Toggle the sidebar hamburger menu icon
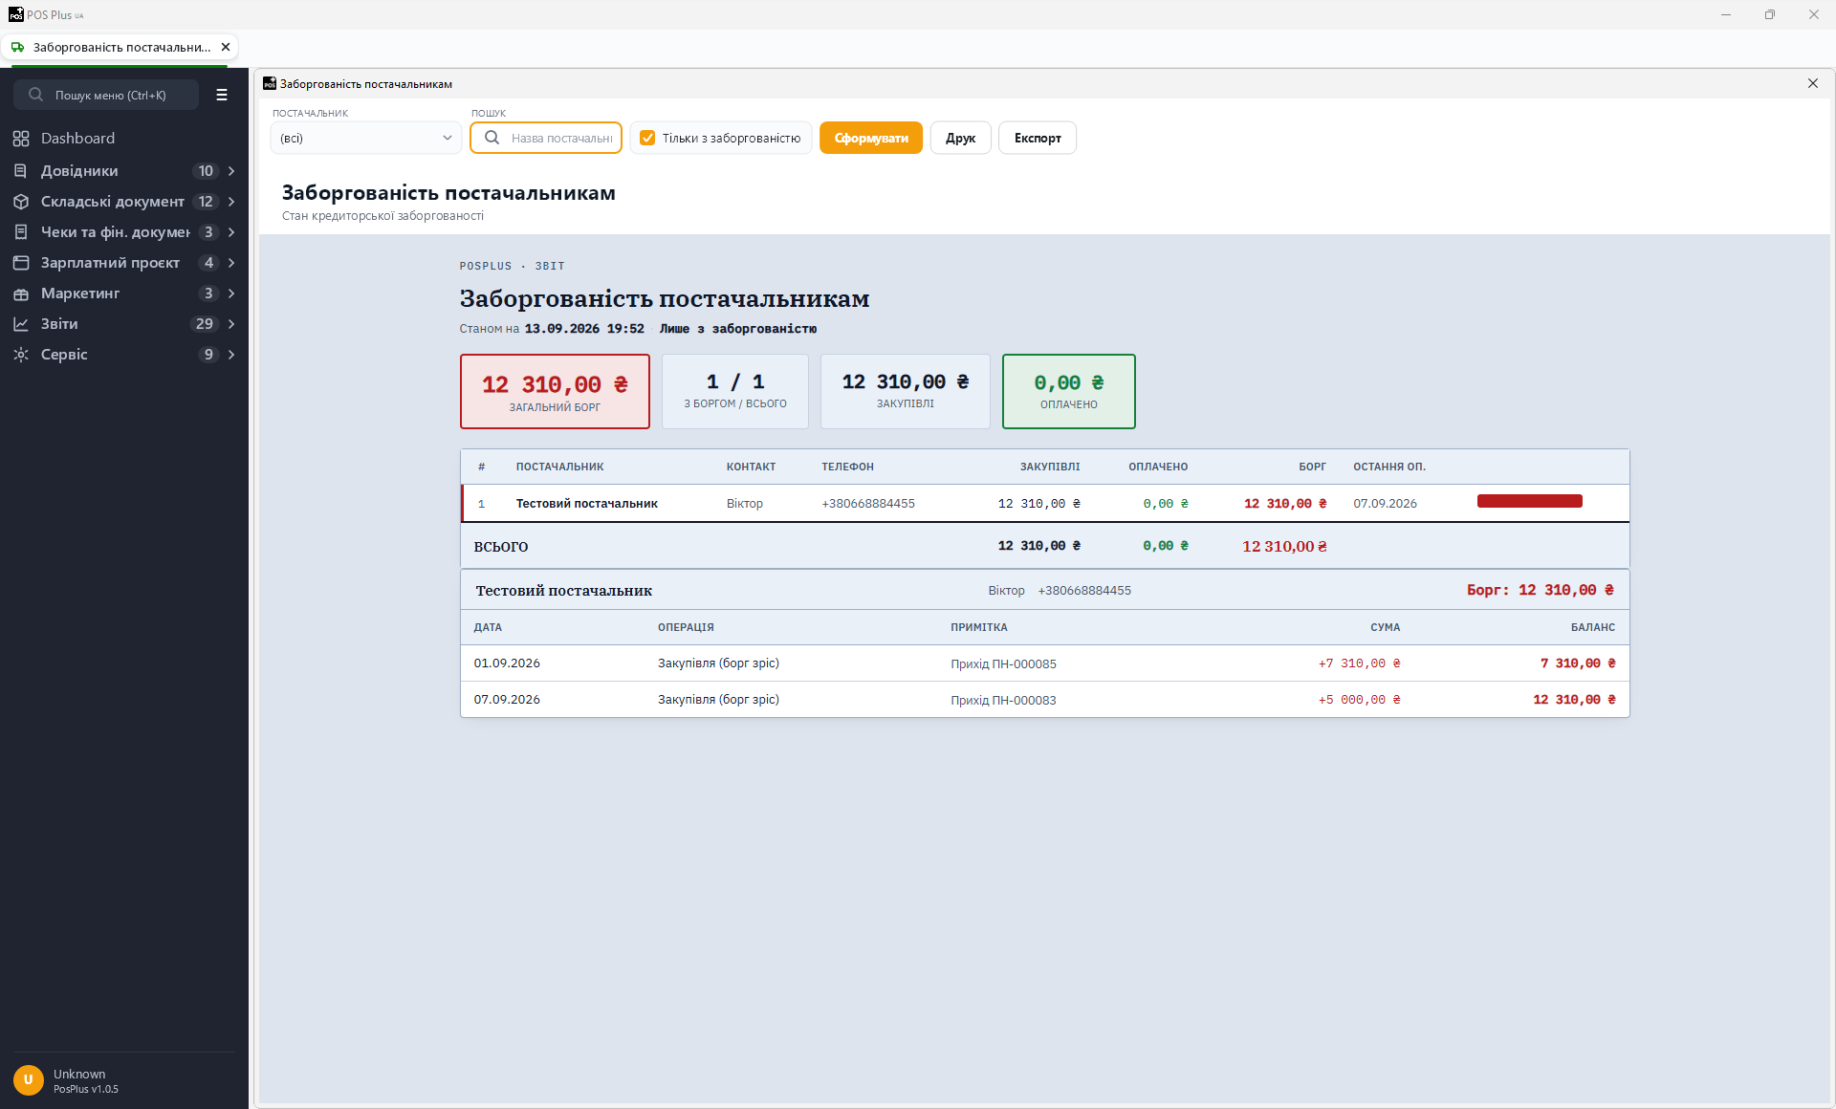1836x1109 pixels. (x=222, y=95)
